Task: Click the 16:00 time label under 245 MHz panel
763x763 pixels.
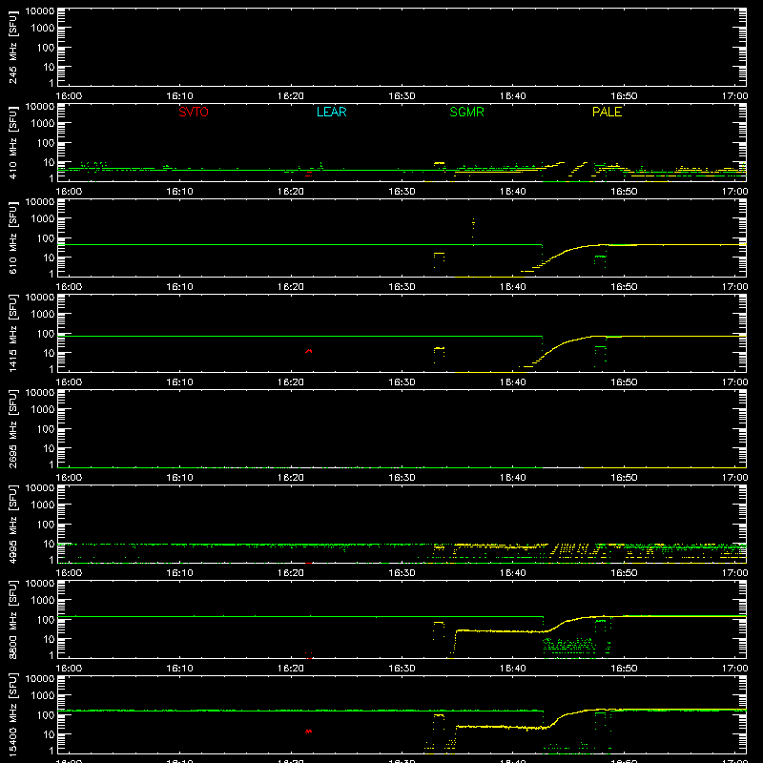Action: pyautogui.click(x=69, y=96)
